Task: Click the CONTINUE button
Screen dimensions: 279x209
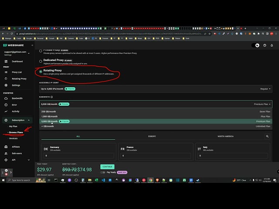Action: point(107,167)
